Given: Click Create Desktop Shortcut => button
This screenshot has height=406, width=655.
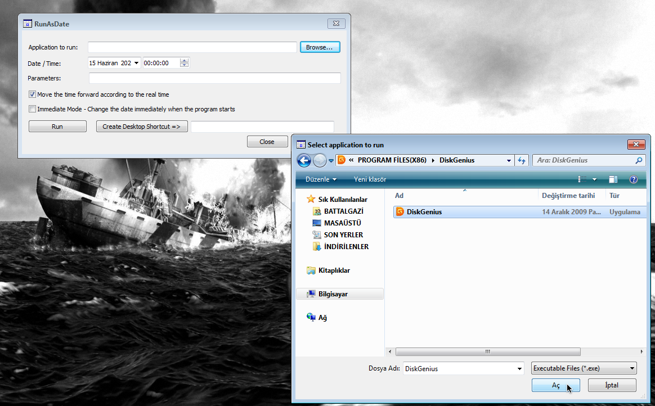Looking at the screenshot, I should click(142, 127).
